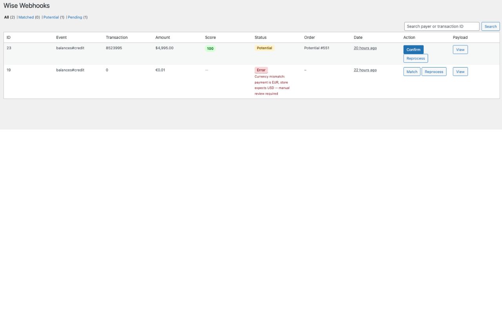Image resolution: width=502 pixels, height=314 pixels.
Task: Filter webhooks by Potential status
Action: (x=51, y=17)
